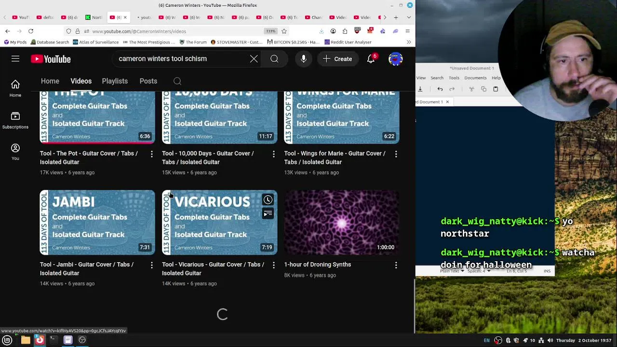Start voice search with the microphone icon
The width and height of the screenshot is (617, 347).
point(304,59)
